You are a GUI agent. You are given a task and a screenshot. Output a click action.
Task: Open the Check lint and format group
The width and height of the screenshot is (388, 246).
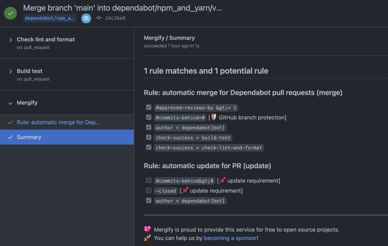[46, 39]
